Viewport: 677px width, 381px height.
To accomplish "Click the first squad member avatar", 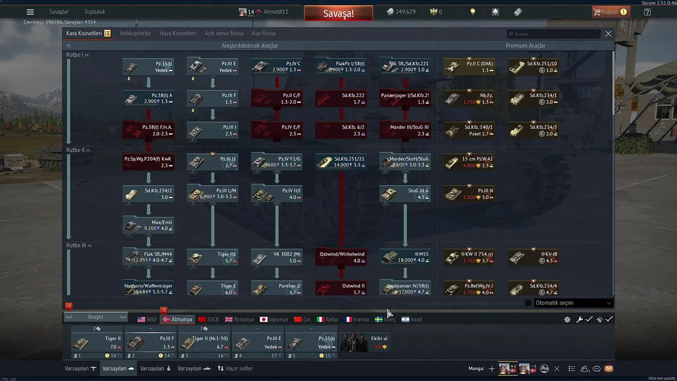I will (504, 368).
